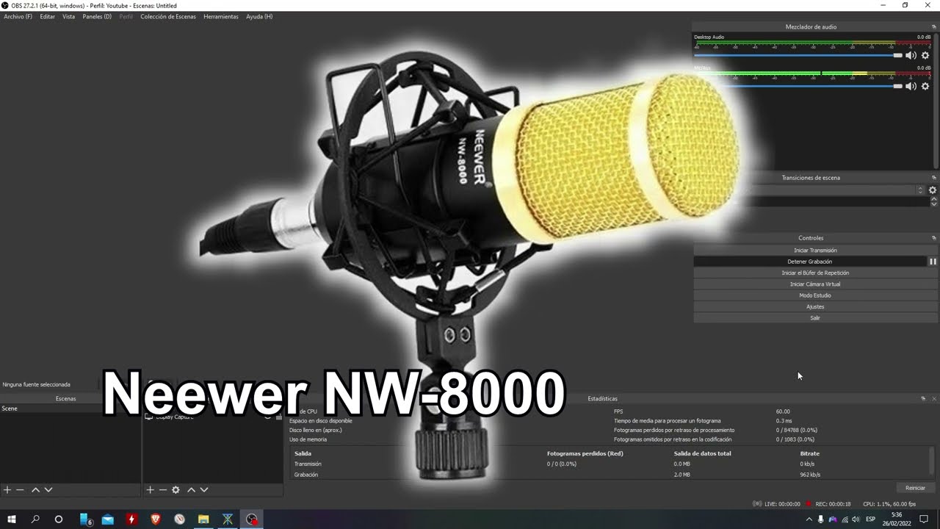The image size is (940, 529).
Task: Click 'CPU: 1.1%, 60.00 fps' status text
Action: tap(889, 504)
